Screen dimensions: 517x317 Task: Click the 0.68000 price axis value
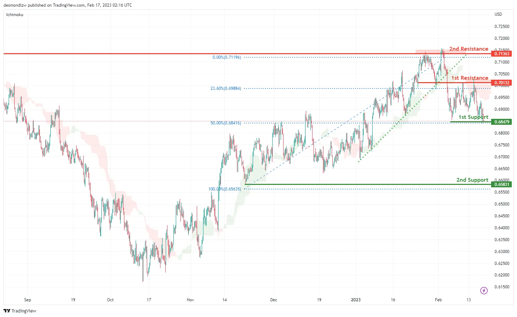[x=502, y=133]
